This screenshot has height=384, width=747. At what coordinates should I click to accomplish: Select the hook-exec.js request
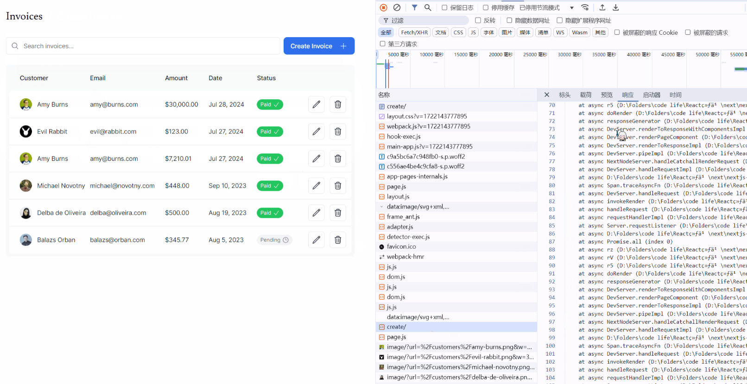456,137
